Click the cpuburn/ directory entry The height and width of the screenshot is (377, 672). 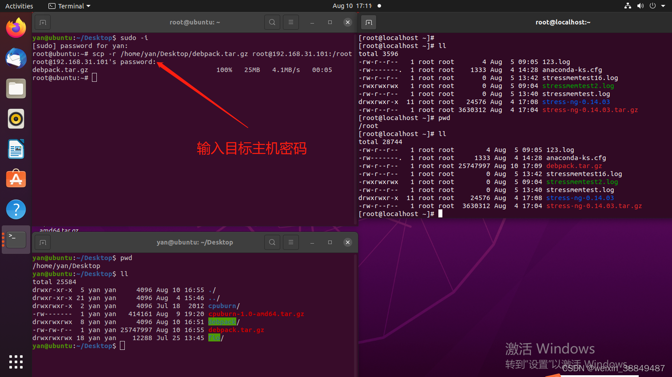(x=224, y=306)
